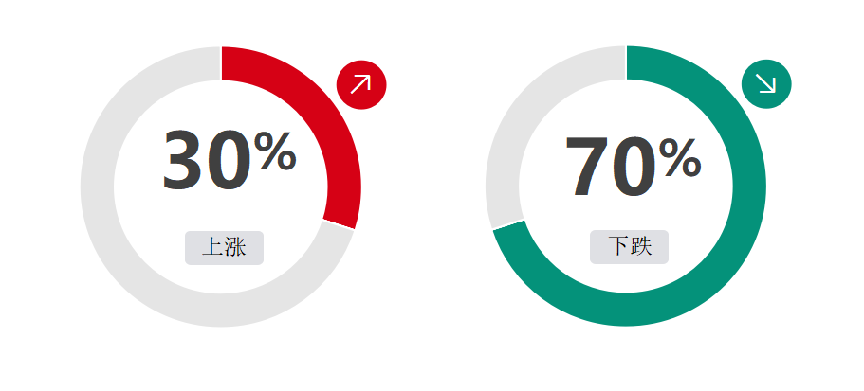Viewport: 864px width, 391px height.
Task: Click the red up-right arrow icon
Action: point(361,84)
